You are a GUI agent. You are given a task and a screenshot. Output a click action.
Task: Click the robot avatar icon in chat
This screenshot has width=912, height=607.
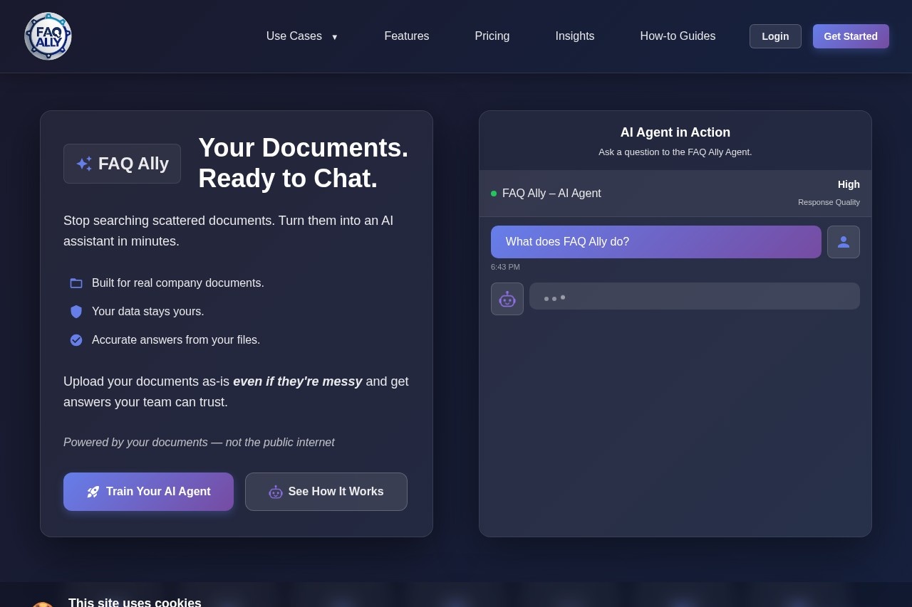[507, 299]
